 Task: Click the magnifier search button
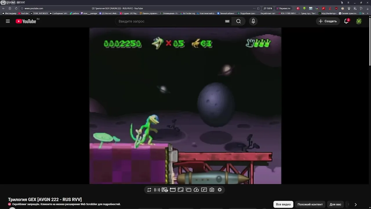point(239,21)
